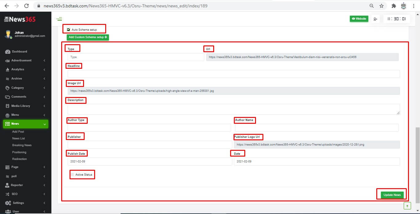Image resolution: width=420 pixels, height=214 pixels.
Task: Click the digital clock display in the header
Action: 396,19
